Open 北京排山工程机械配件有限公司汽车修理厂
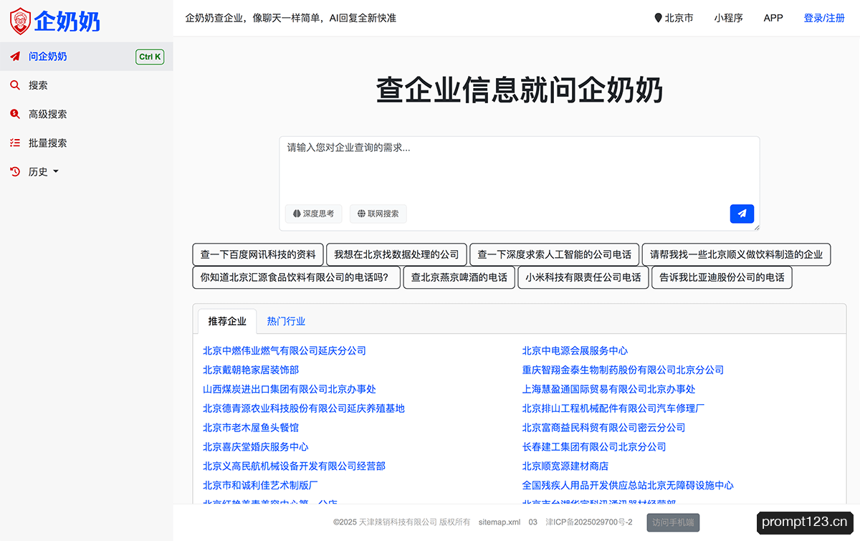 (613, 408)
